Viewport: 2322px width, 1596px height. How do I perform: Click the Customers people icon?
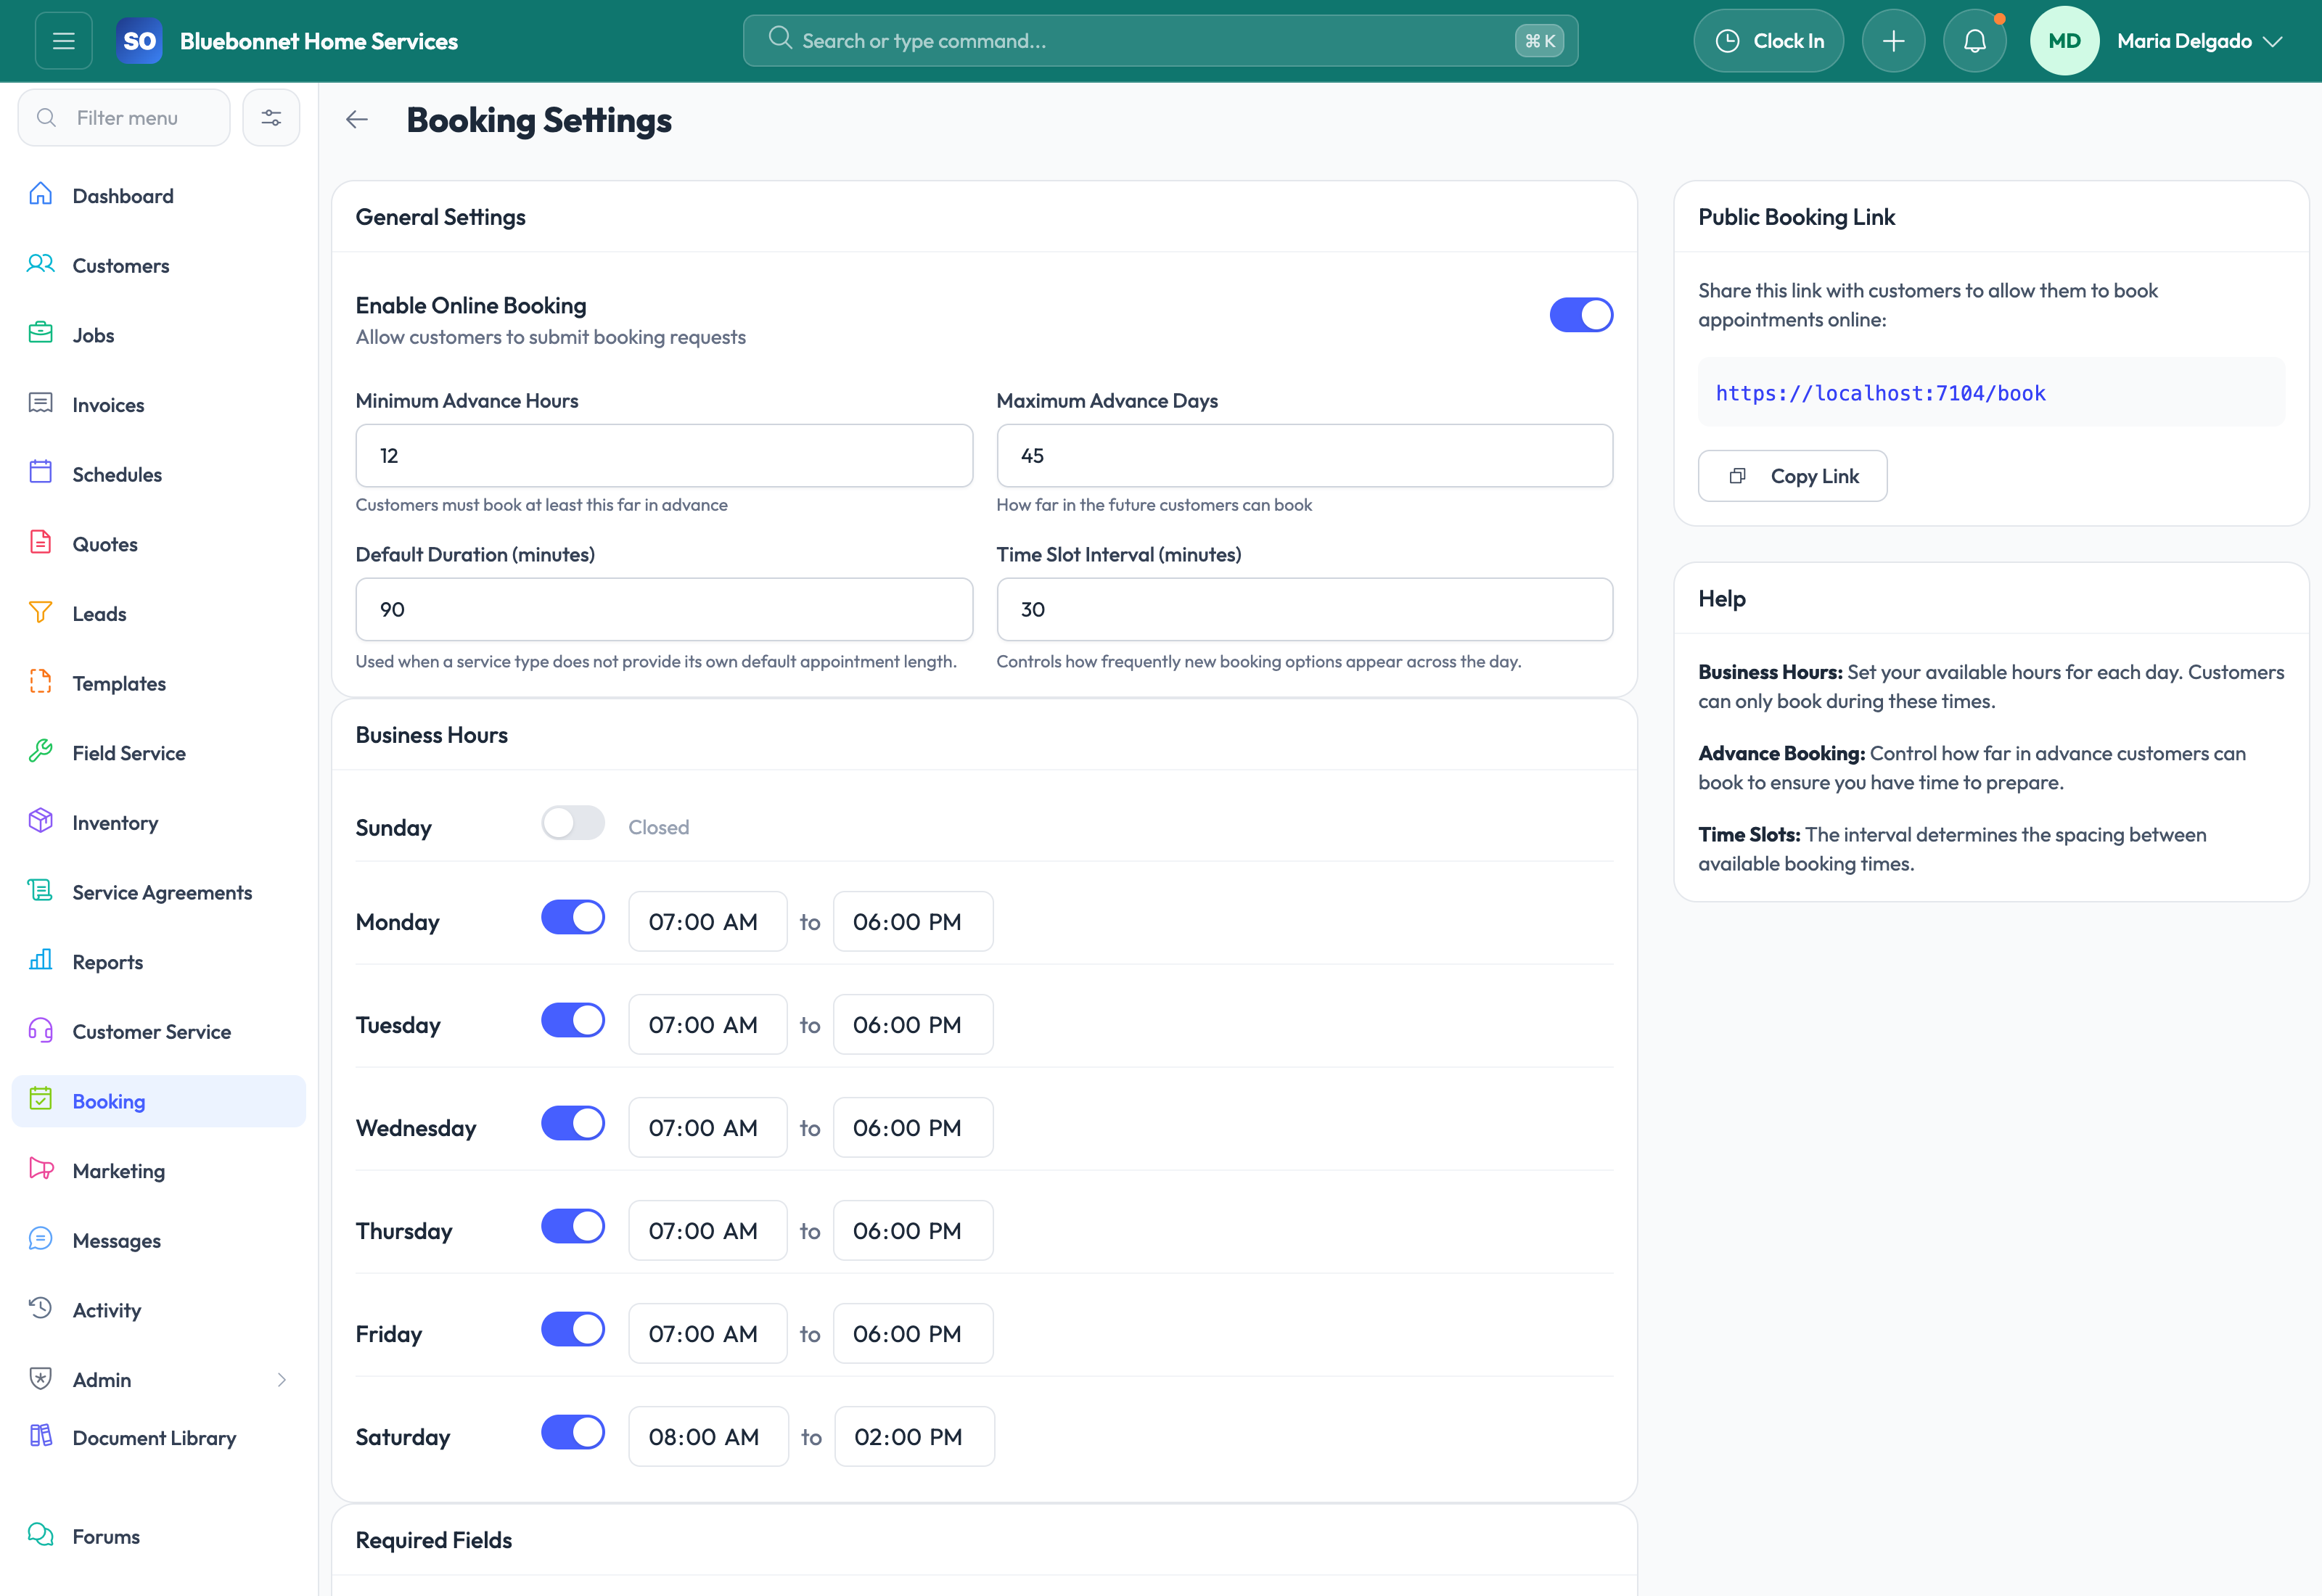[x=40, y=264]
